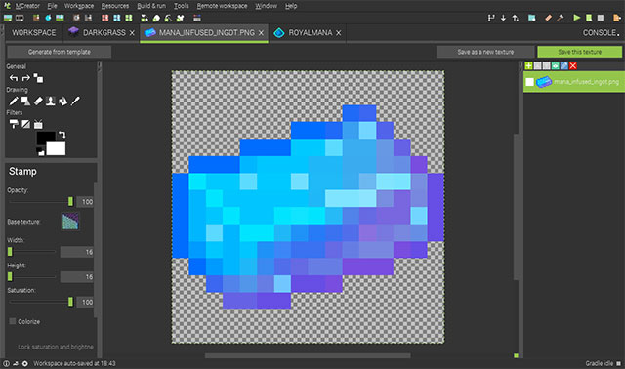Reset colors to default black and white
The image size is (625, 369).
(40, 151)
